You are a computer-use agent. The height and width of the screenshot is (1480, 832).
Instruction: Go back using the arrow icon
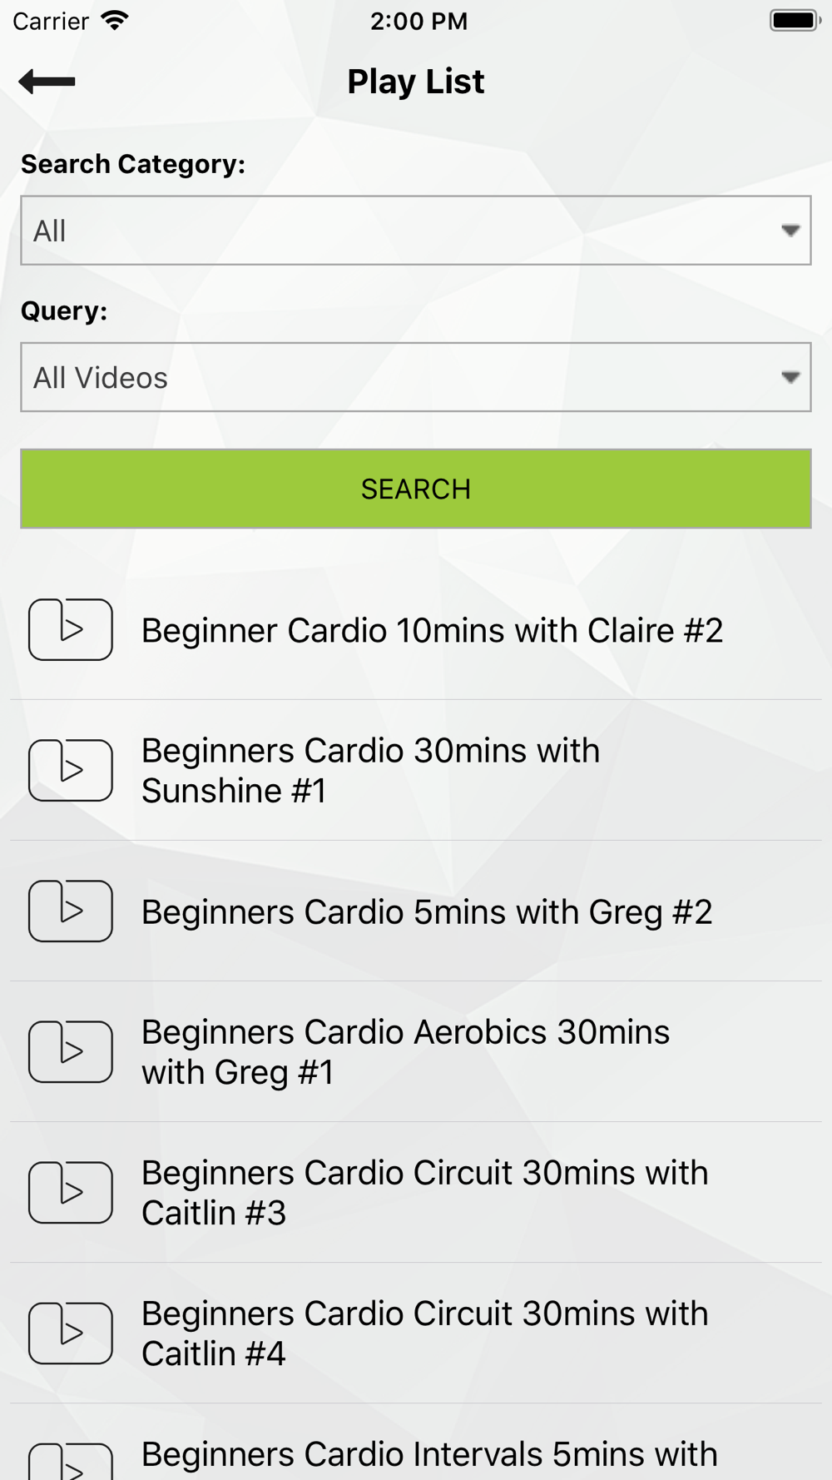coord(47,82)
